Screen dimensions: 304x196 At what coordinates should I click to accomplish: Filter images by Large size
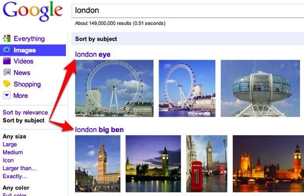click(x=10, y=144)
